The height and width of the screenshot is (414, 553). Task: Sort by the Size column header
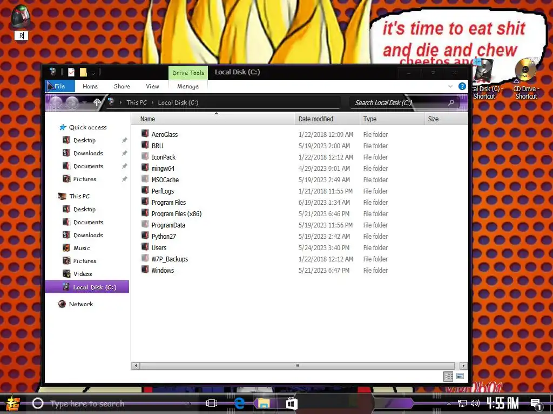pyautogui.click(x=446, y=119)
